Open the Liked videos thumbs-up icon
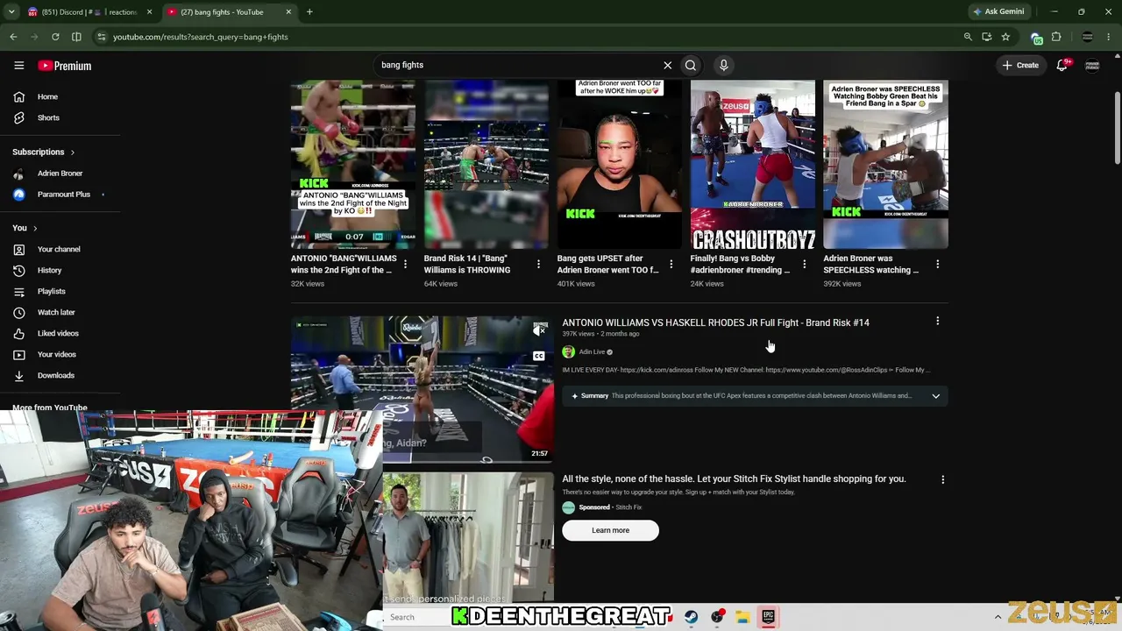 18,333
